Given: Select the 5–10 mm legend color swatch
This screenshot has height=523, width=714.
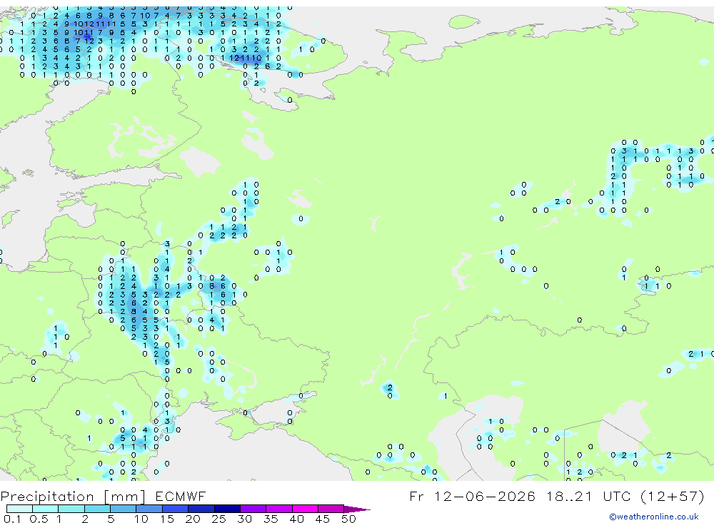Looking at the screenshot, I should point(124,509).
